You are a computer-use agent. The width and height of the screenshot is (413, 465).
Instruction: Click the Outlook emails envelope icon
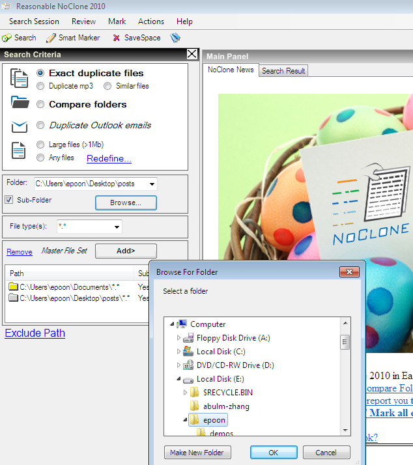click(20, 126)
